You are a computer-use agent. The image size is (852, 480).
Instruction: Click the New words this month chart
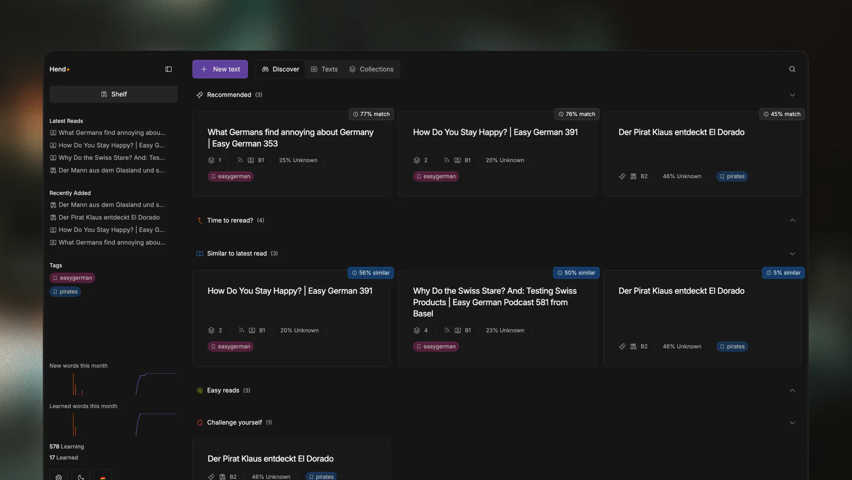(114, 384)
